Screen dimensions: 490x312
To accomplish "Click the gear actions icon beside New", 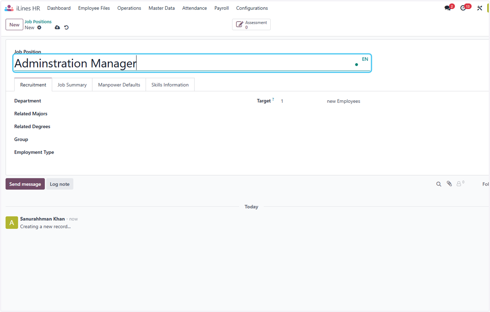I will click(39, 28).
